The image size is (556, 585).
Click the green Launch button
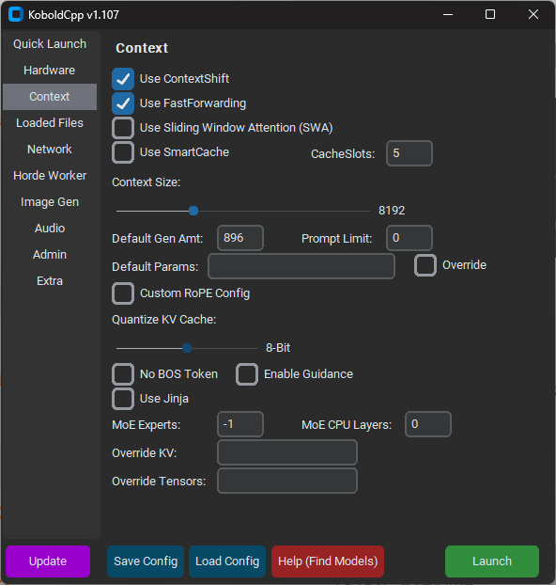(x=492, y=561)
